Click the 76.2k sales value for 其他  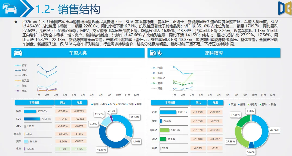[165, 148]
